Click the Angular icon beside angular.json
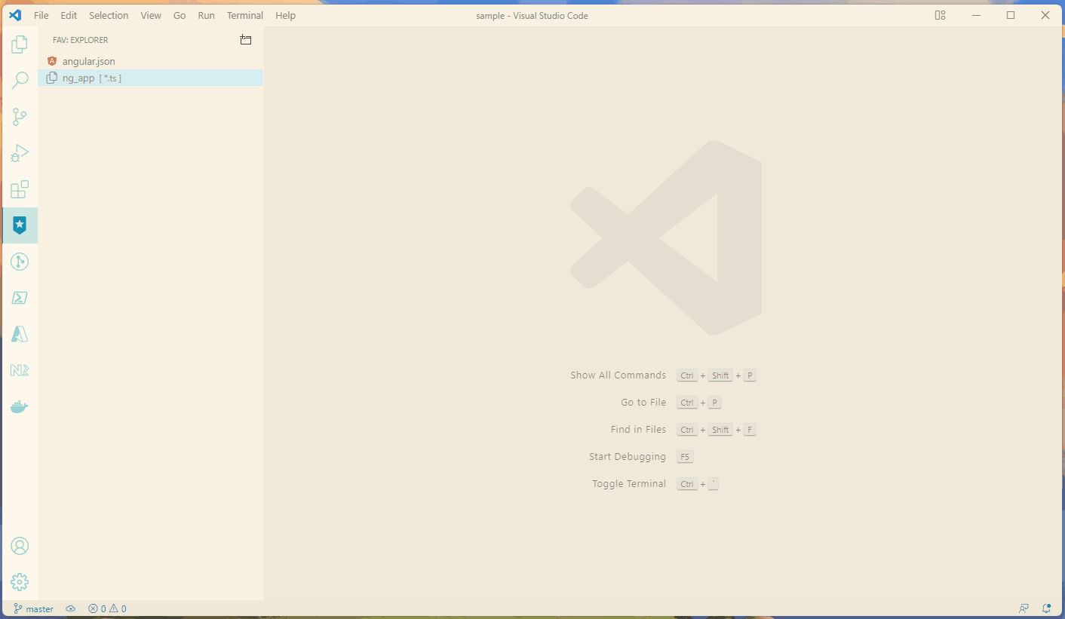The width and height of the screenshot is (1065, 619). pos(52,61)
